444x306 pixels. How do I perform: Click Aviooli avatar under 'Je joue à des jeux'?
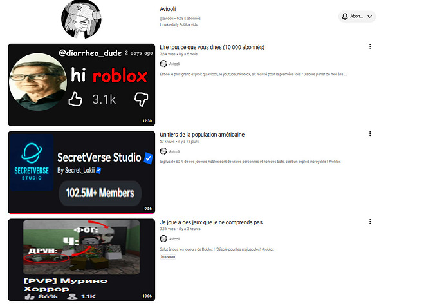(x=163, y=239)
